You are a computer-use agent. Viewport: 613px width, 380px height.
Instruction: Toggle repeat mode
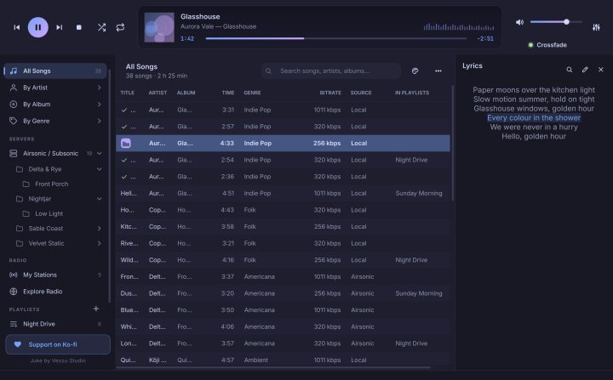120,27
